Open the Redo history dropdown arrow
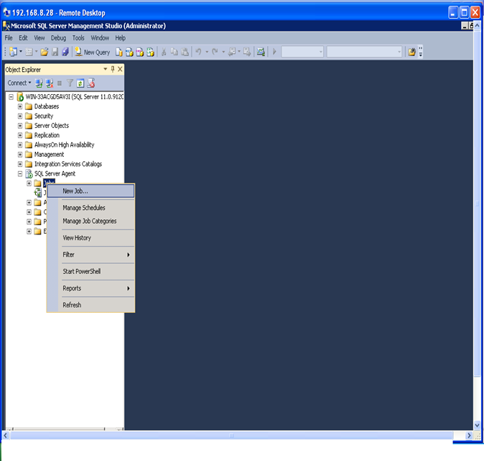This screenshot has height=461, width=484. pos(223,52)
